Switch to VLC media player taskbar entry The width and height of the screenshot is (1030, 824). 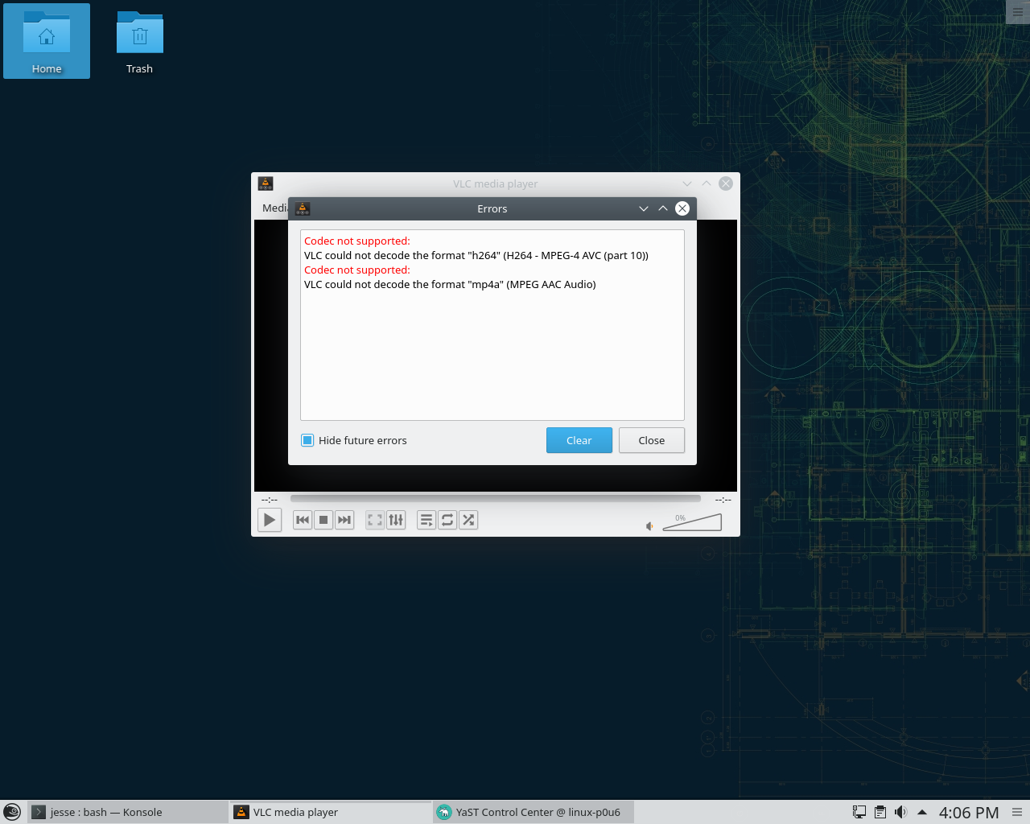(x=331, y=812)
